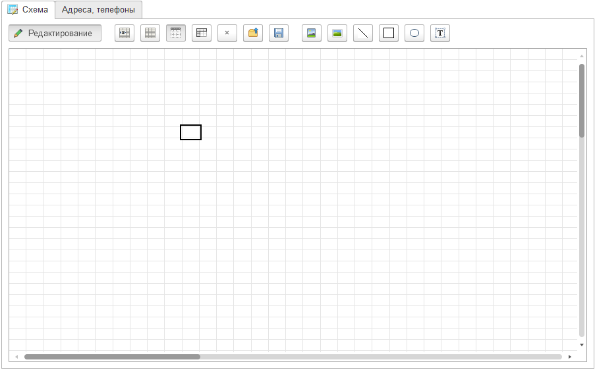Click the scroll right arrow

570,357
